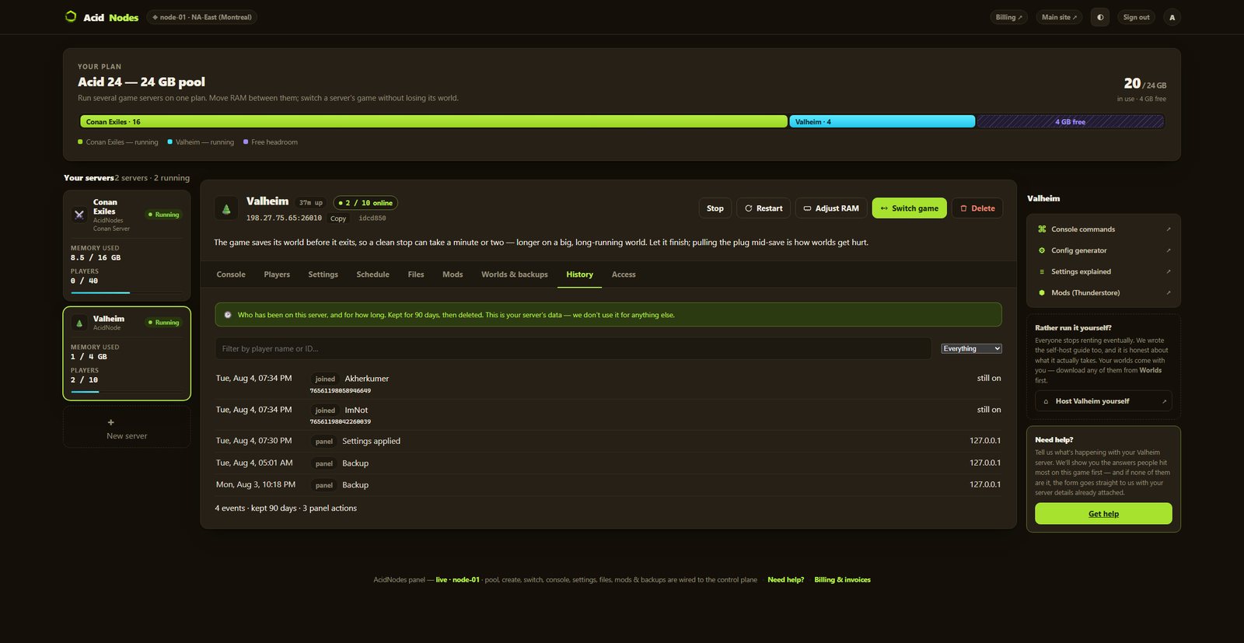Click the server ID idcd850
The image size is (1244, 643).
(x=372, y=218)
